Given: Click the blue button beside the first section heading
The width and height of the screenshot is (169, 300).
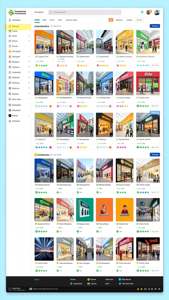Looking at the screenshot, I should [x=155, y=26].
